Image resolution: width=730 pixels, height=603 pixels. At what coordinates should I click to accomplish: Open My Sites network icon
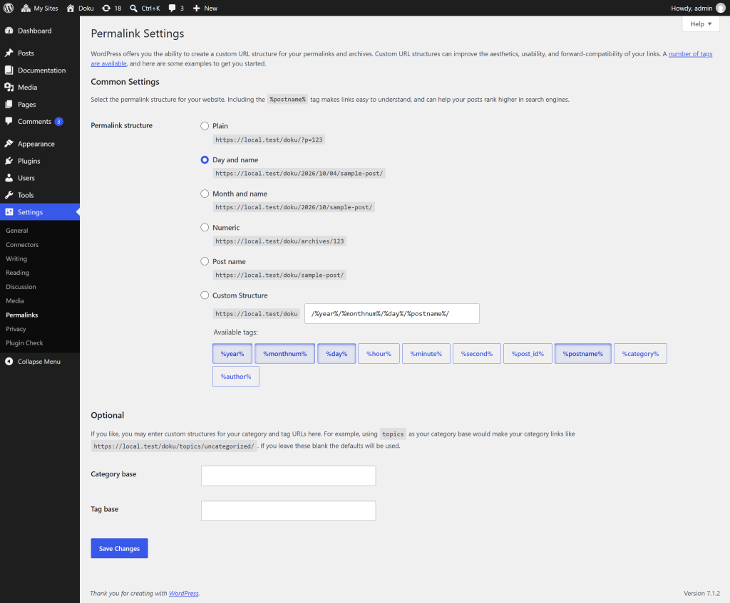coord(26,9)
